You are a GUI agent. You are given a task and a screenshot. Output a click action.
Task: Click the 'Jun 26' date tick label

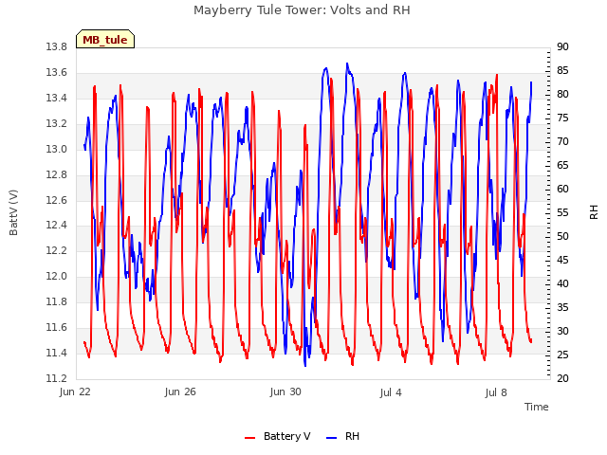coord(180,391)
